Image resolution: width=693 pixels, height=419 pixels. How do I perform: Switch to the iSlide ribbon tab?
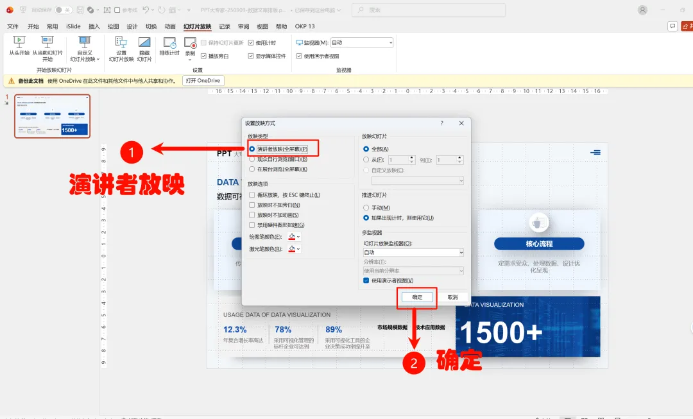(x=73, y=26)
